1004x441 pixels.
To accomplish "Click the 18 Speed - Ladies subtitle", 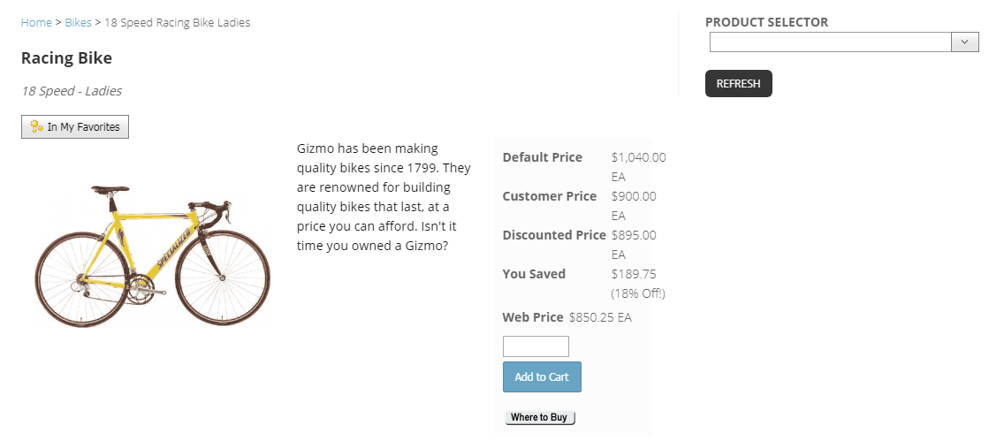I will (x=72, y=91).
